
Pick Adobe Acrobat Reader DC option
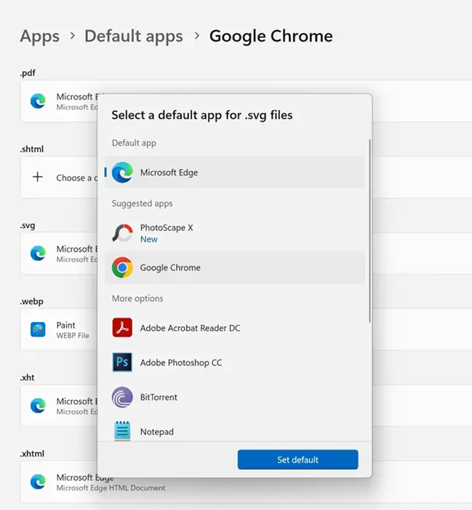click(x=235, y=328)
